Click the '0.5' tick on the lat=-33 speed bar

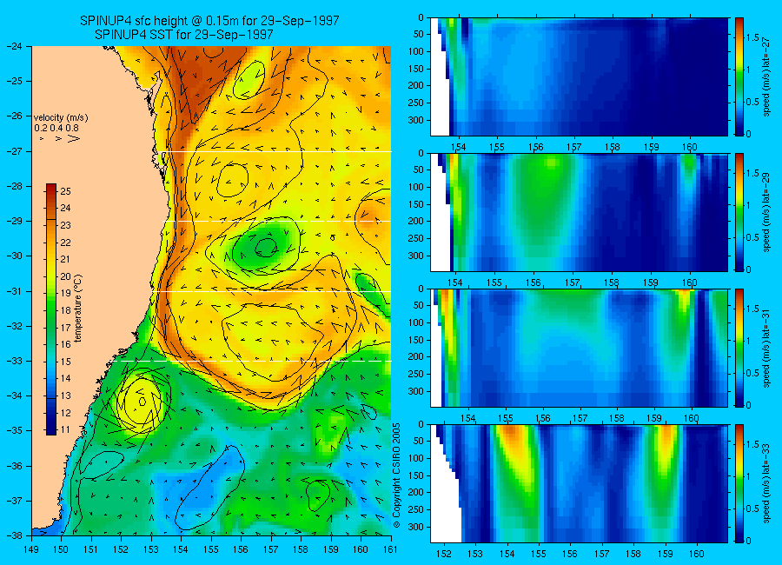point(753,508)
